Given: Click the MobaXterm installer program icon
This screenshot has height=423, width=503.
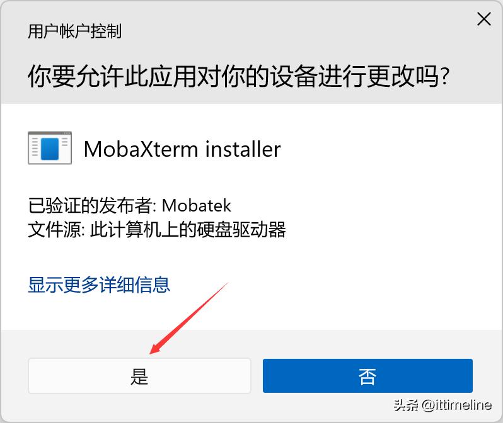Looking at the screenshot, I should [50, 148].
